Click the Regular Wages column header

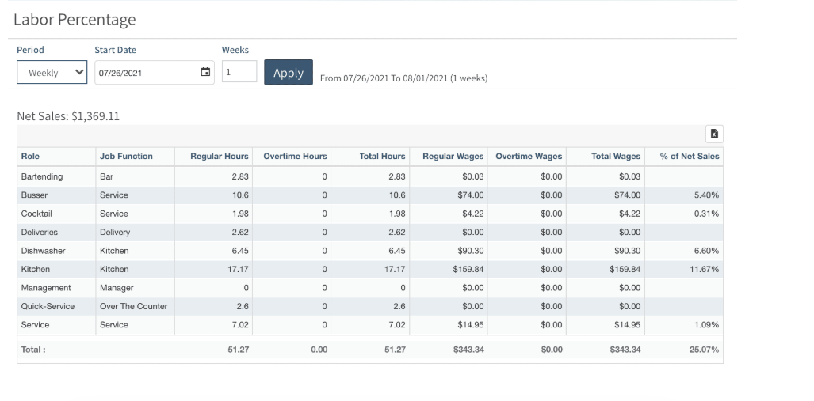point(453,157)
